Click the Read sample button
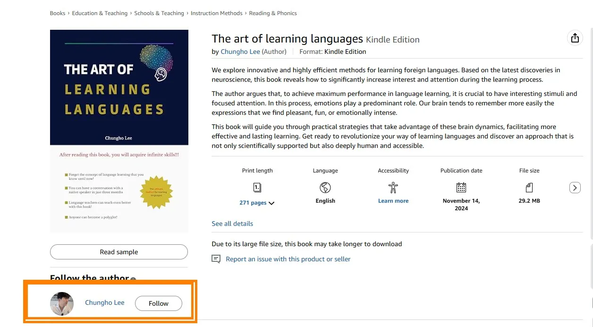Image resolution: width=593 pixels, height=327 pixels. pos(119,252)
